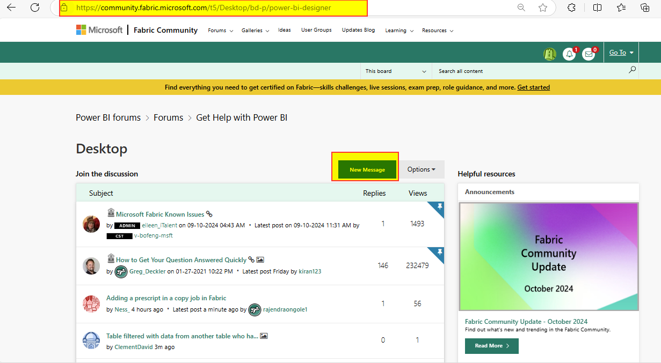
Task: Expand the Resources menu
Action: [x=438, y=31]
